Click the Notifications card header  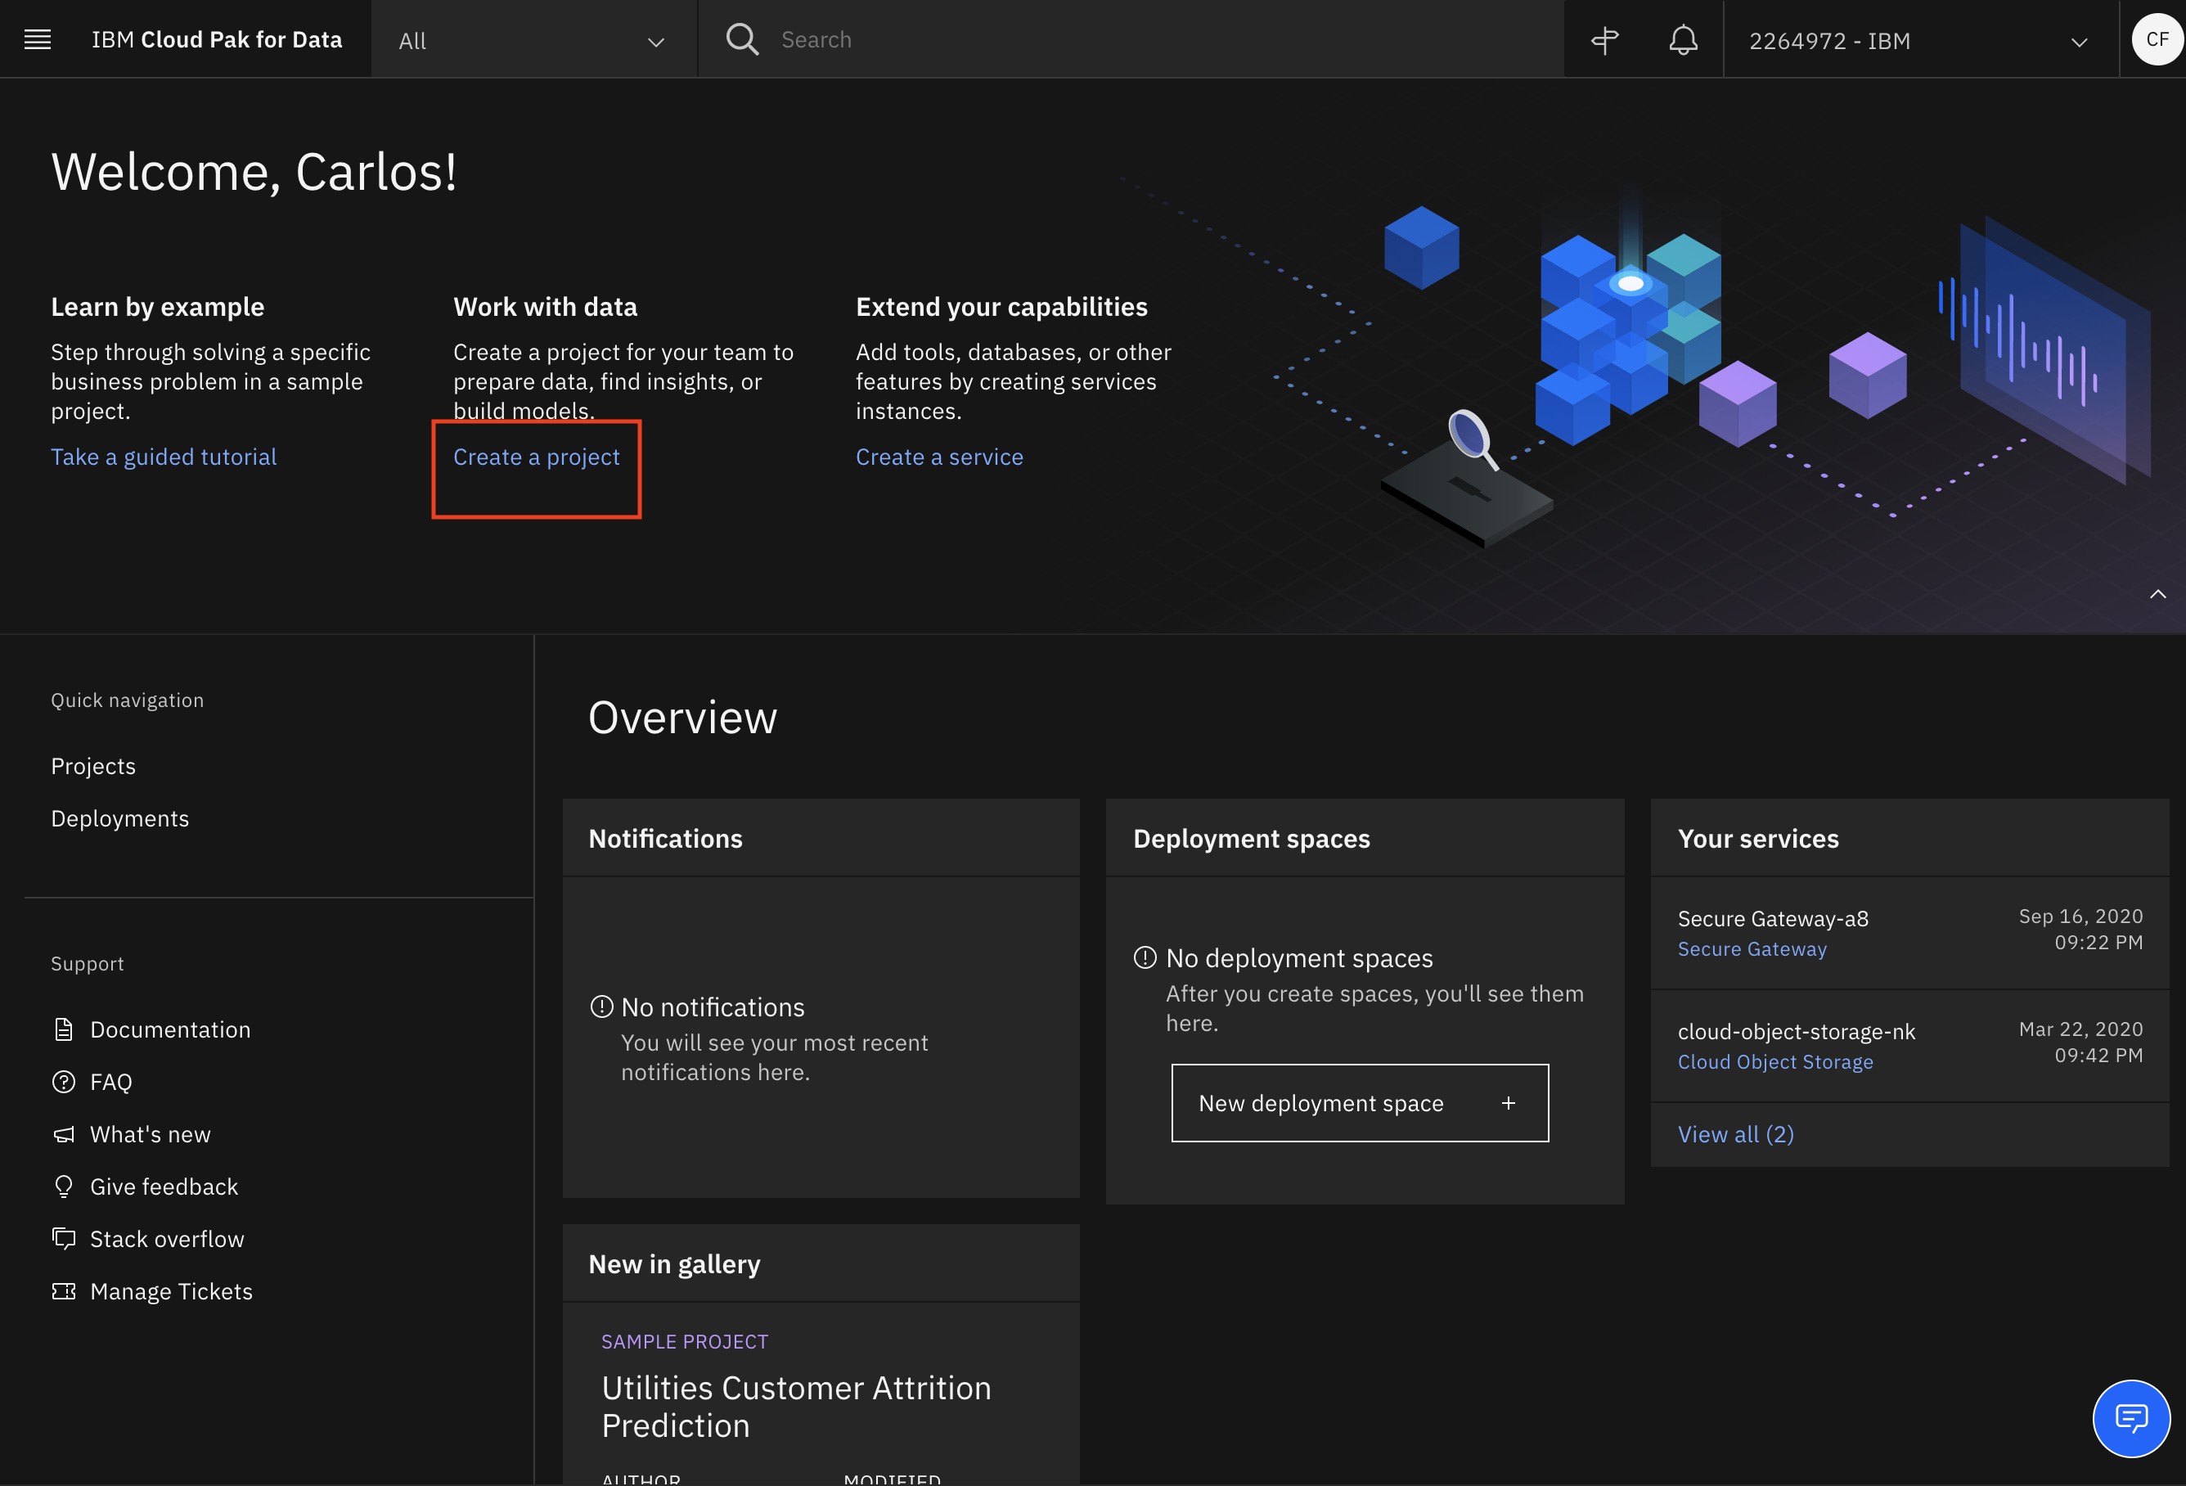[x=821, y=838]
